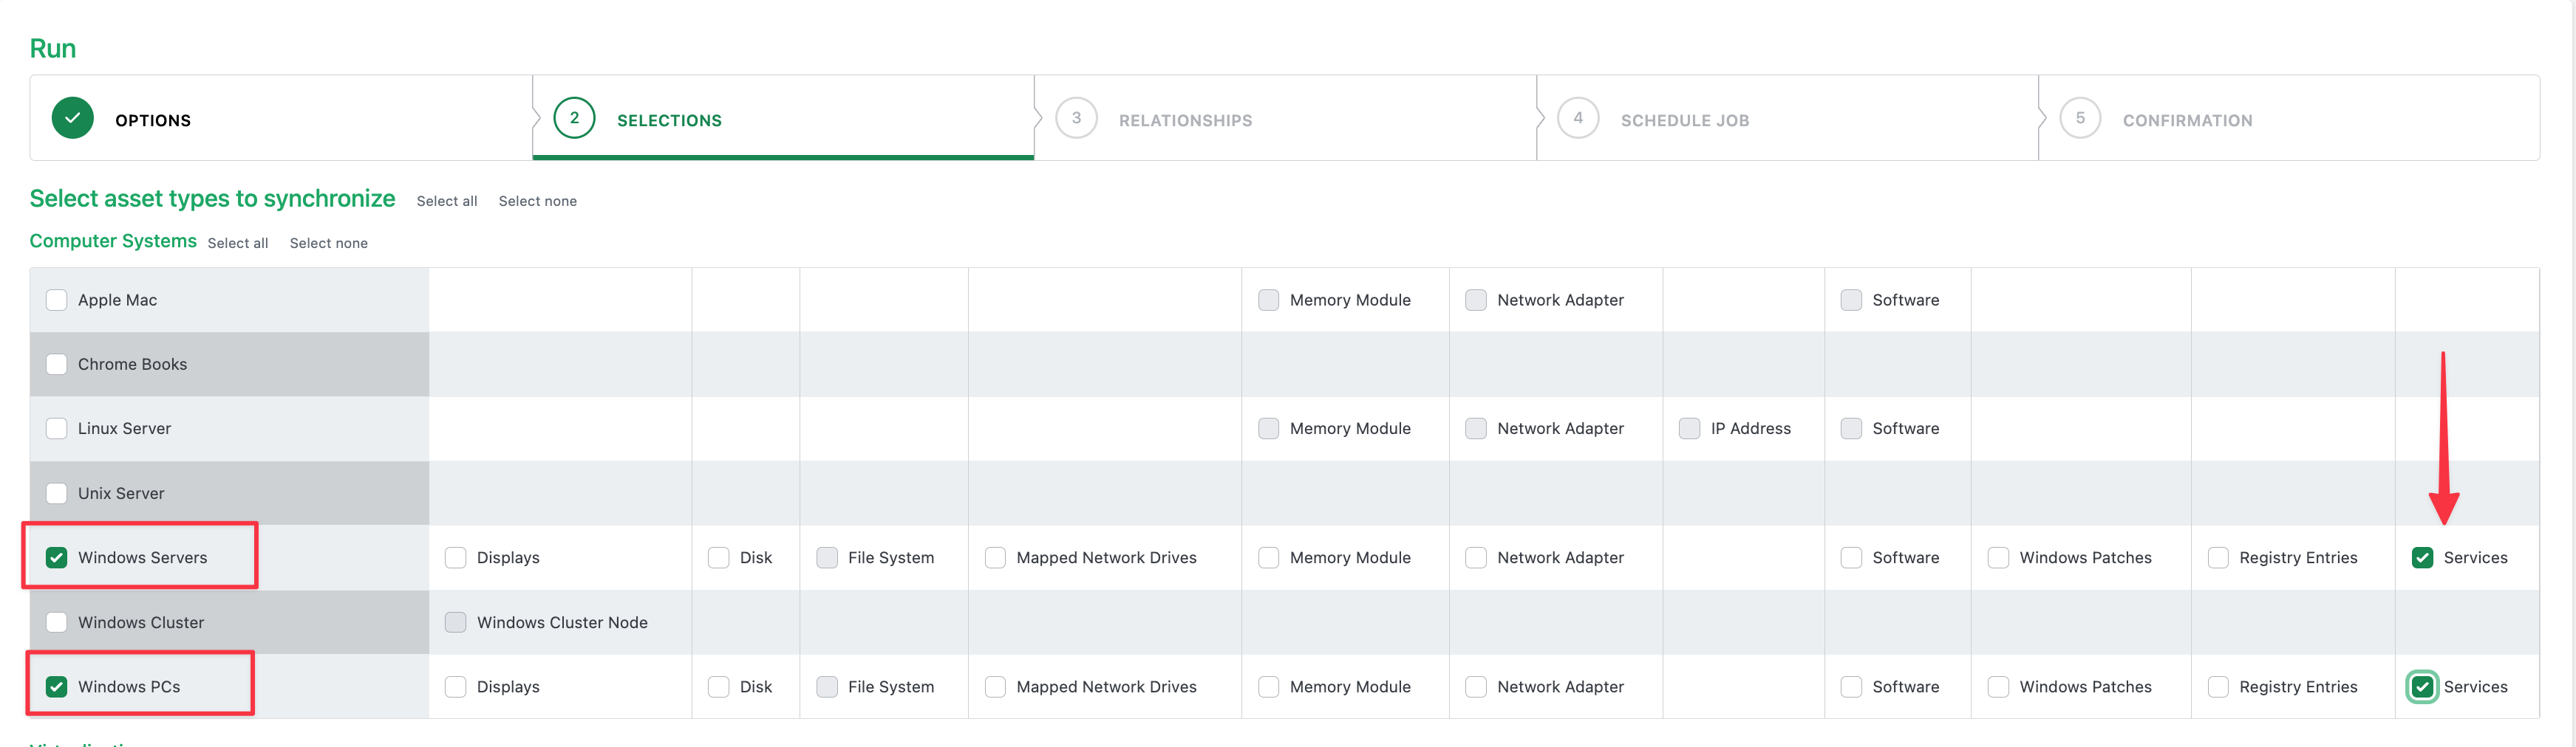The width and height of the screenshot is (2576, 747).
Task: Enable Displays for Windows PCs
Action: click(456, 686)
